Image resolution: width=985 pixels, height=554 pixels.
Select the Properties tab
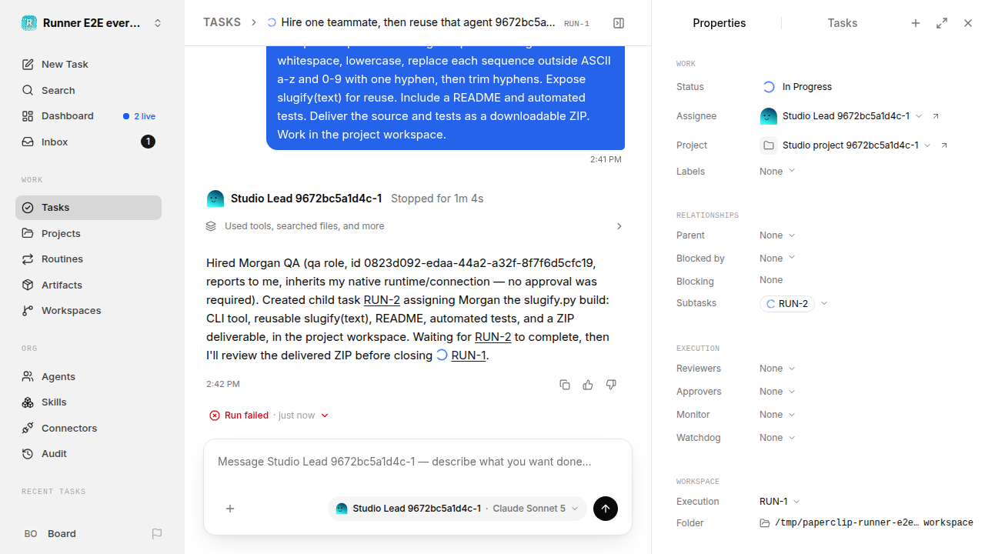point(720,23)
